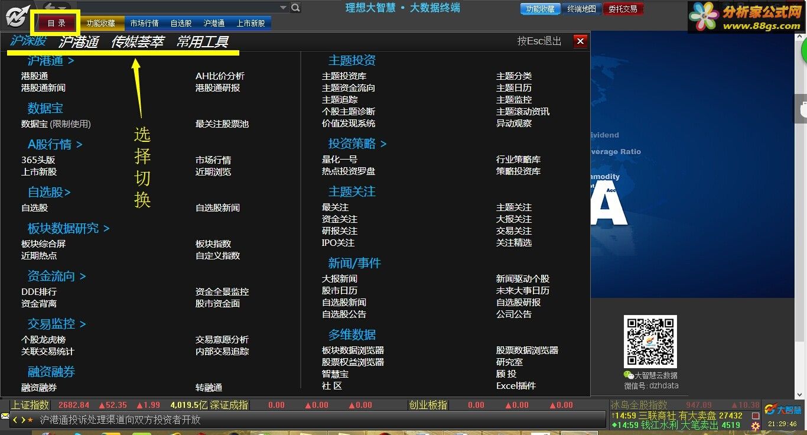The height and width of the screenshot is (435, 807).
Task: Click the previous-news left arrow in ticker
Action: [15, 420]
